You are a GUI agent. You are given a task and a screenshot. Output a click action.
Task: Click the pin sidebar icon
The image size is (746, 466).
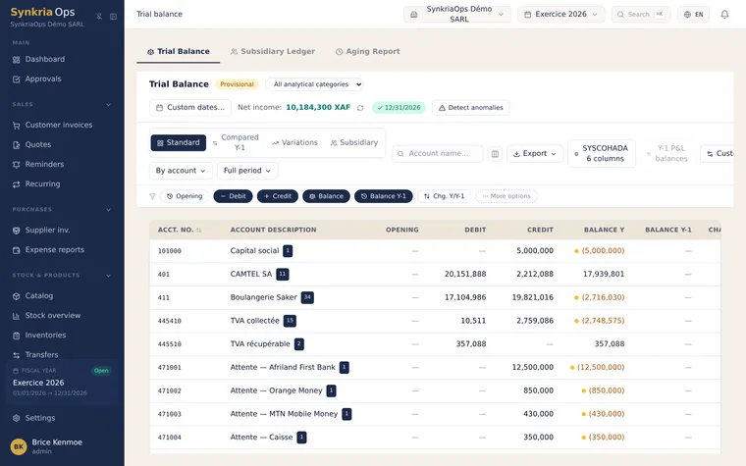[x=99, y=16]
